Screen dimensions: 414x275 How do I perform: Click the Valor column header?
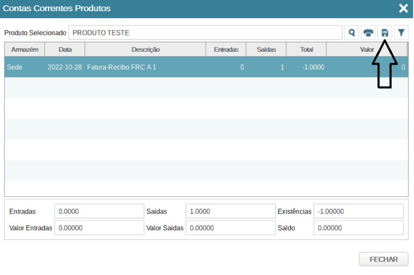pos(366,50)
